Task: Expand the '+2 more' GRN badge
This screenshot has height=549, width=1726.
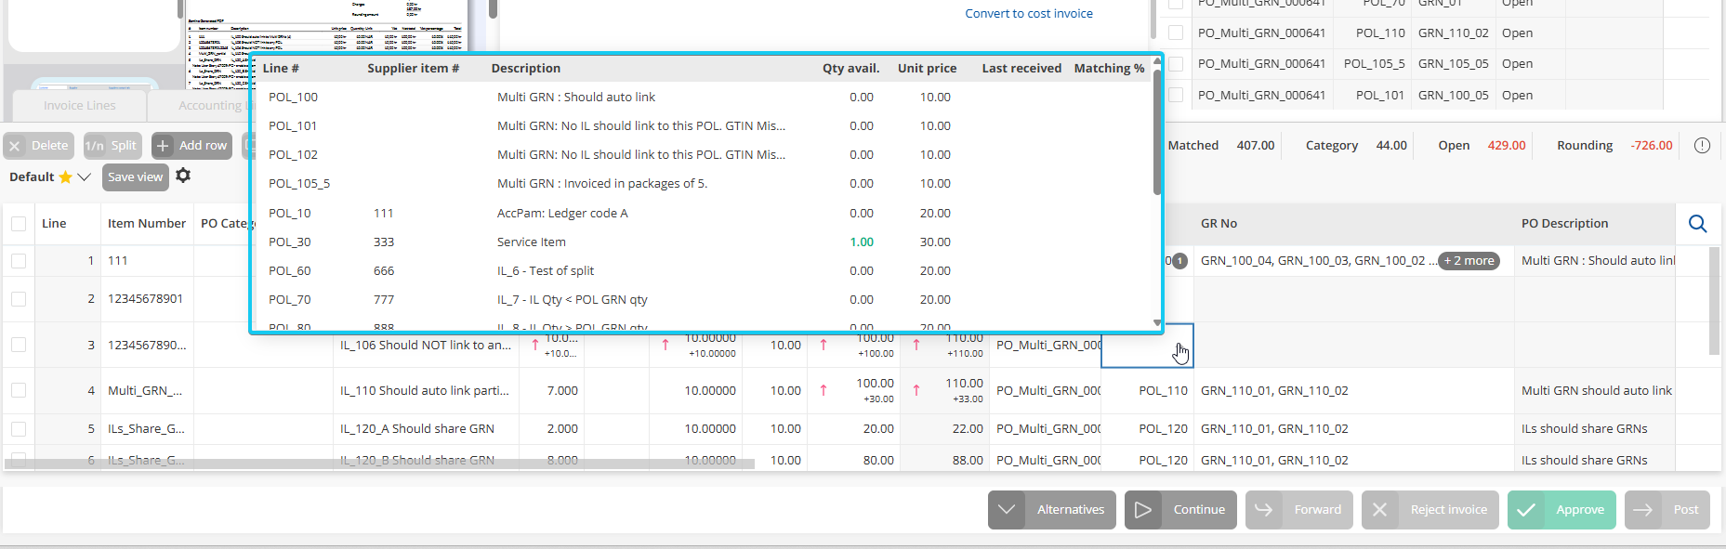Action: (1469, 261)
